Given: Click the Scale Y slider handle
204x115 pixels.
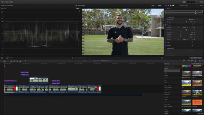Looking at the screenshot, I should 181,37.
